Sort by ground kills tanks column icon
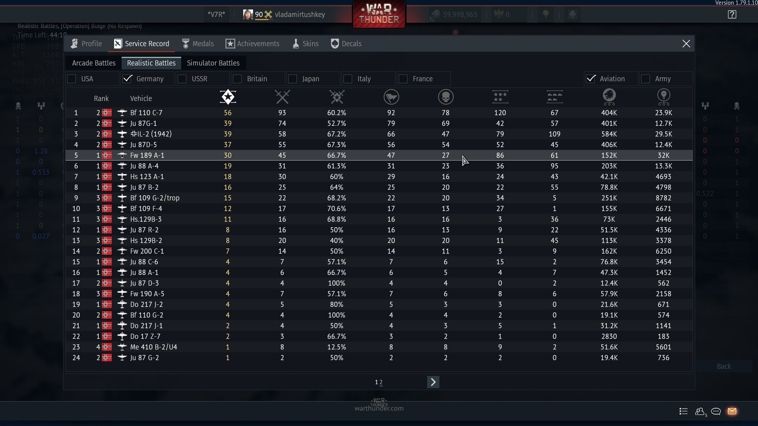Viewport: 758px width, 426px height. click(x=555, y=97)
